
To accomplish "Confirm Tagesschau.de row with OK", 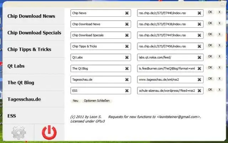I will pyautogui.click(x=210, y=79).
